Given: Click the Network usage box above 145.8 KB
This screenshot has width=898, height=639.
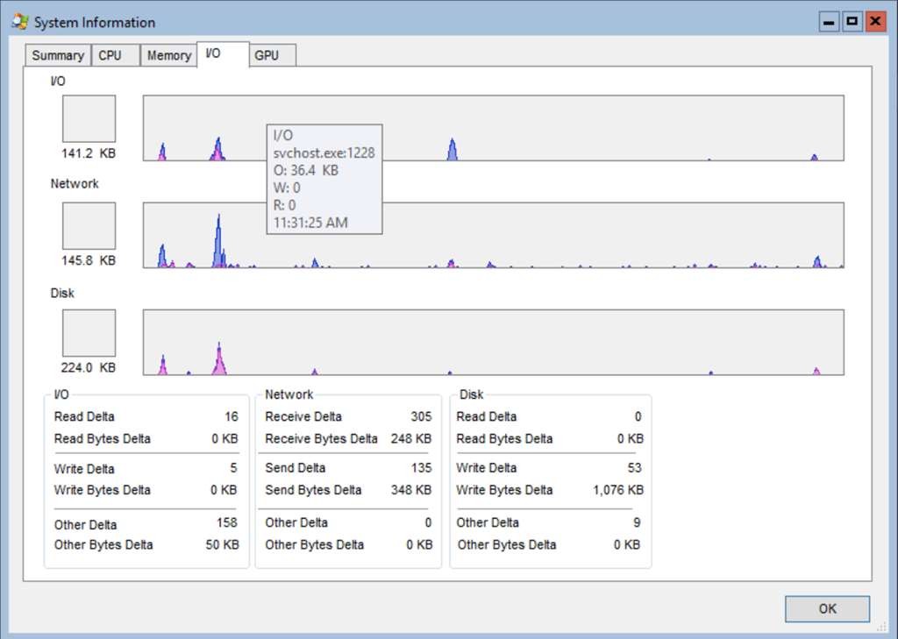Looking at the screenshot, I should click(x=89, y=226).
